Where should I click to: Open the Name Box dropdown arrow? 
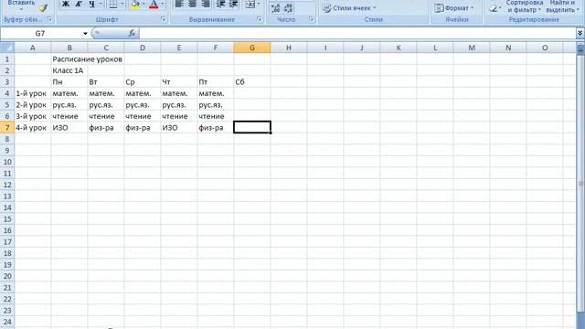pyautogui.click(x=85, y=34)
